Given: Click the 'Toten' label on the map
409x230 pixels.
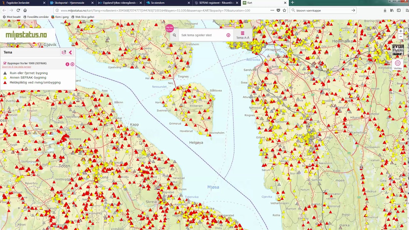Looking at the screenshot, I should pyautogui.click(x=64, y=166).
